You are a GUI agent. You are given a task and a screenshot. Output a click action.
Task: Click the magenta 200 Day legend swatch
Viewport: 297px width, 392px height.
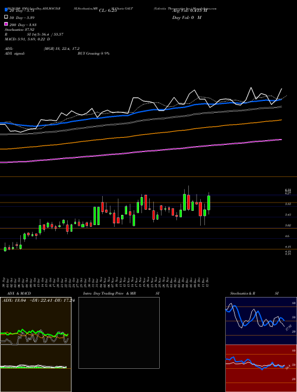click(6, 24)
